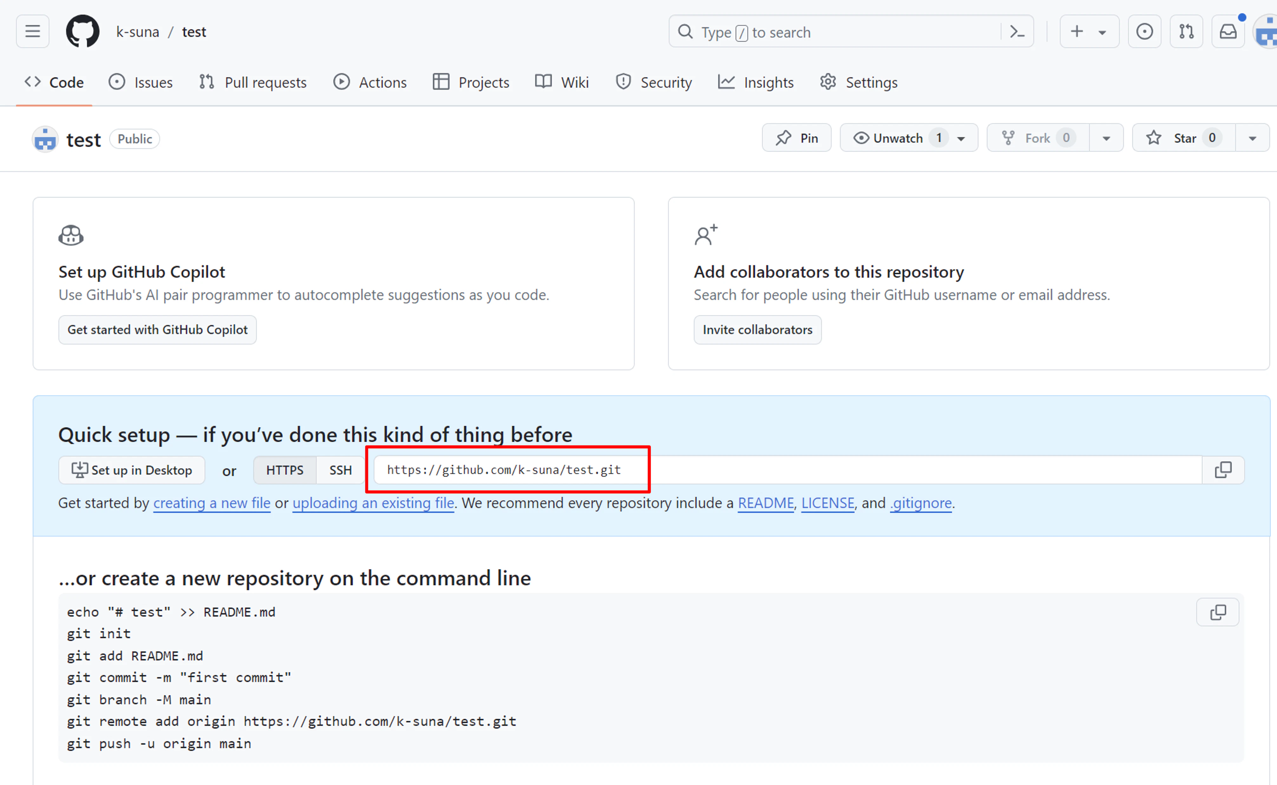Click the Public visibility badge
This screenshot has width=1277, height=785.
(135, 139)
